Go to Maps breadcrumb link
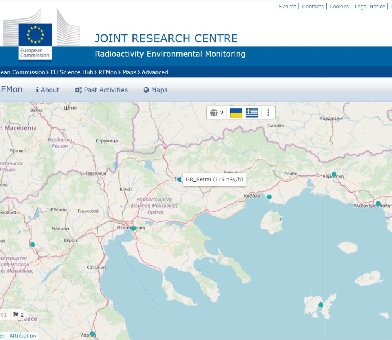The image size is (392, 340). pyautogui.click(x=129, y=72)
